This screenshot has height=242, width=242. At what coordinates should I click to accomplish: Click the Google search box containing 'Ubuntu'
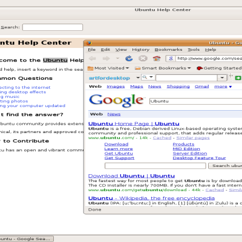[195, 101]
